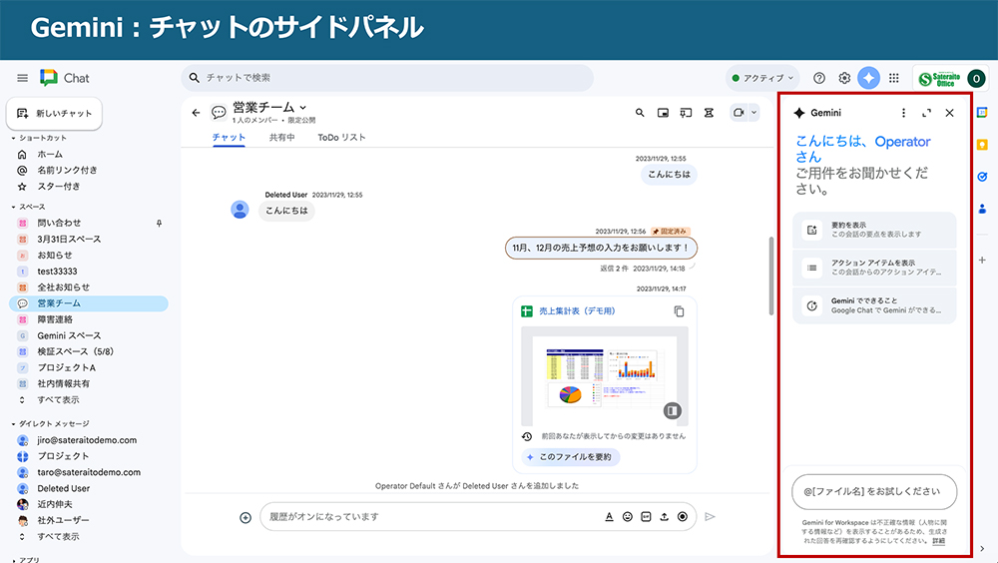Copy the 売上集計表 file link
The width and height of the screenshot is (998, 563).
pyautogui.click(x=679, y=310)
